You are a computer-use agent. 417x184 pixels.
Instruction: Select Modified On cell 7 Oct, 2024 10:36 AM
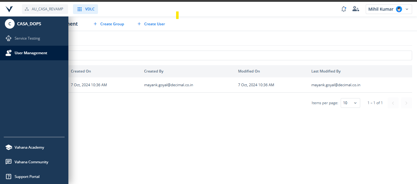[x=256, y=85]
